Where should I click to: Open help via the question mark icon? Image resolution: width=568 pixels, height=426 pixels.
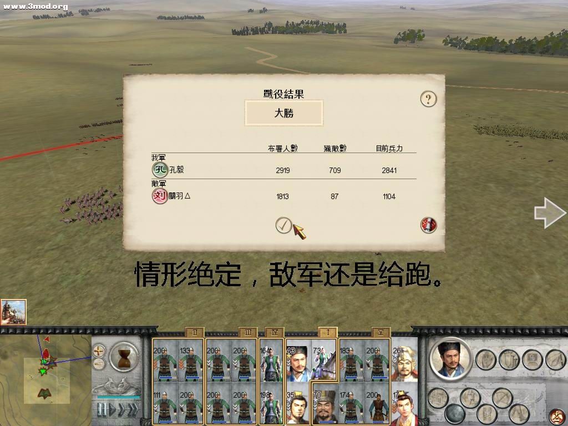click(428, 99)
